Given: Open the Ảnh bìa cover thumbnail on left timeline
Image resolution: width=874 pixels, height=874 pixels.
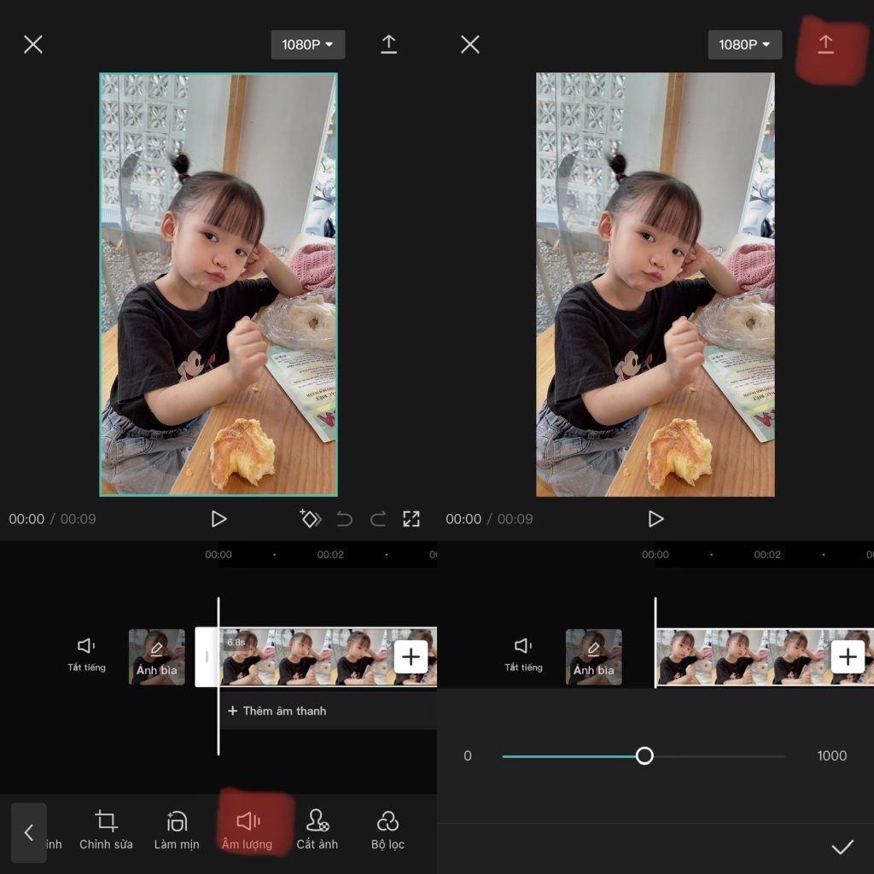Looking at the screenshot, I should tap(157, 657).
